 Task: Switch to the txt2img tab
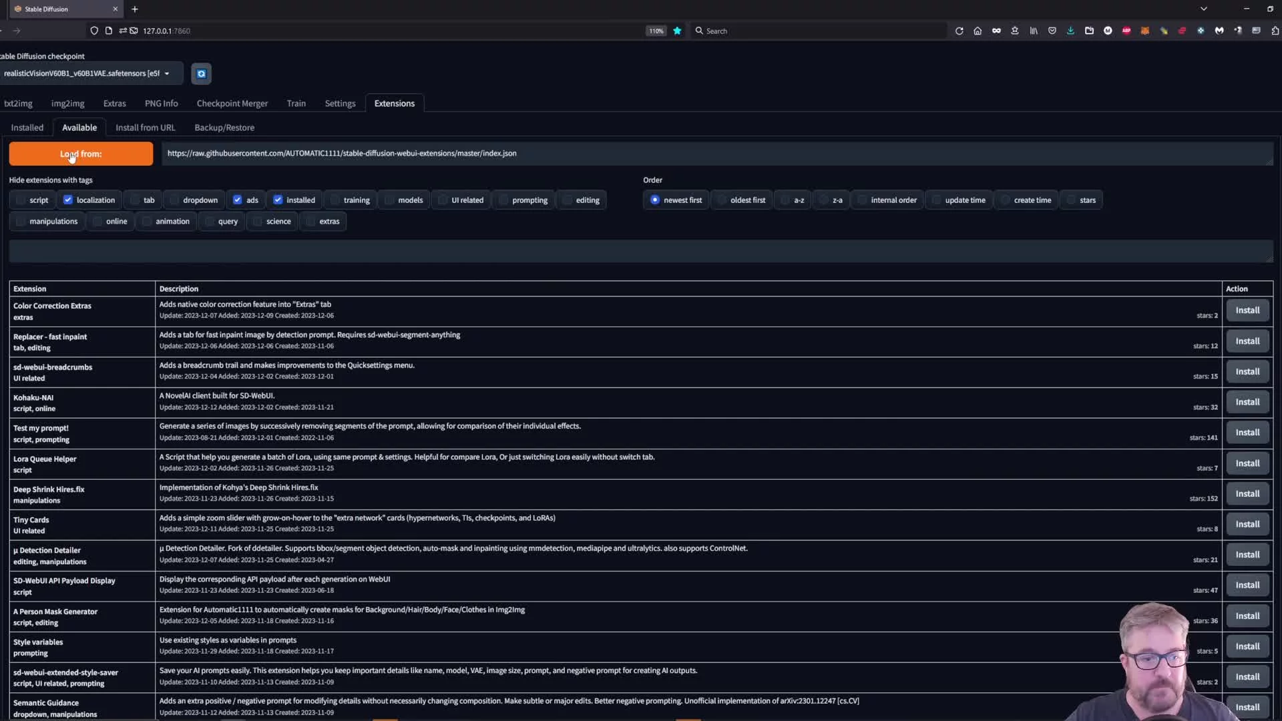tap(18, 103)
